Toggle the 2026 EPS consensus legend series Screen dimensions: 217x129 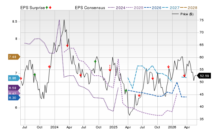(x=153, y=8)
